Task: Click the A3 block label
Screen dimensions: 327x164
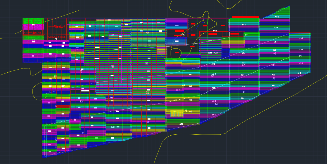Action: (244, 92)
